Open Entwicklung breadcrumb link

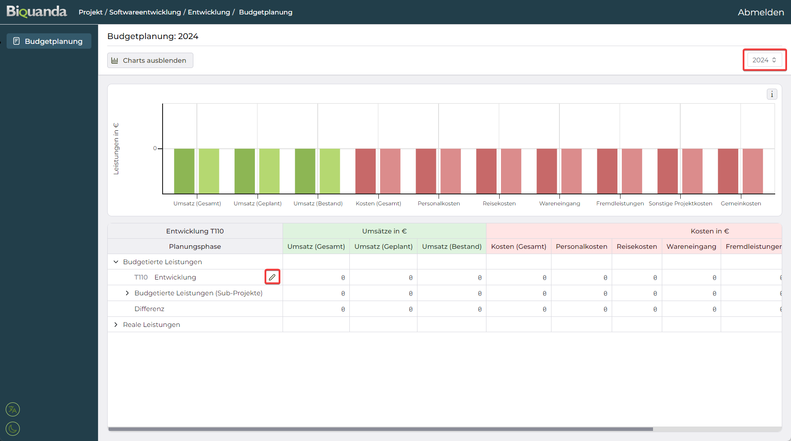209,12
